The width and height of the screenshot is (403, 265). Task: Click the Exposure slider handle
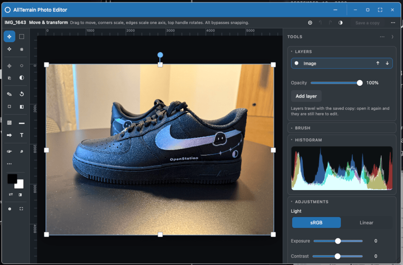tap(338, 241)
